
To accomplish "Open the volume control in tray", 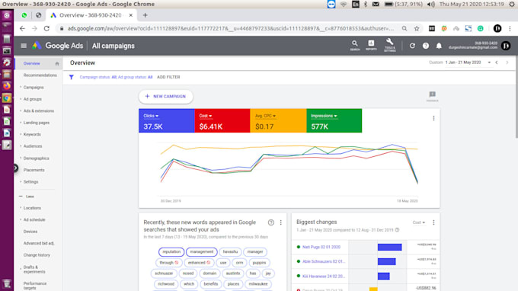I will tap(430, 5).
